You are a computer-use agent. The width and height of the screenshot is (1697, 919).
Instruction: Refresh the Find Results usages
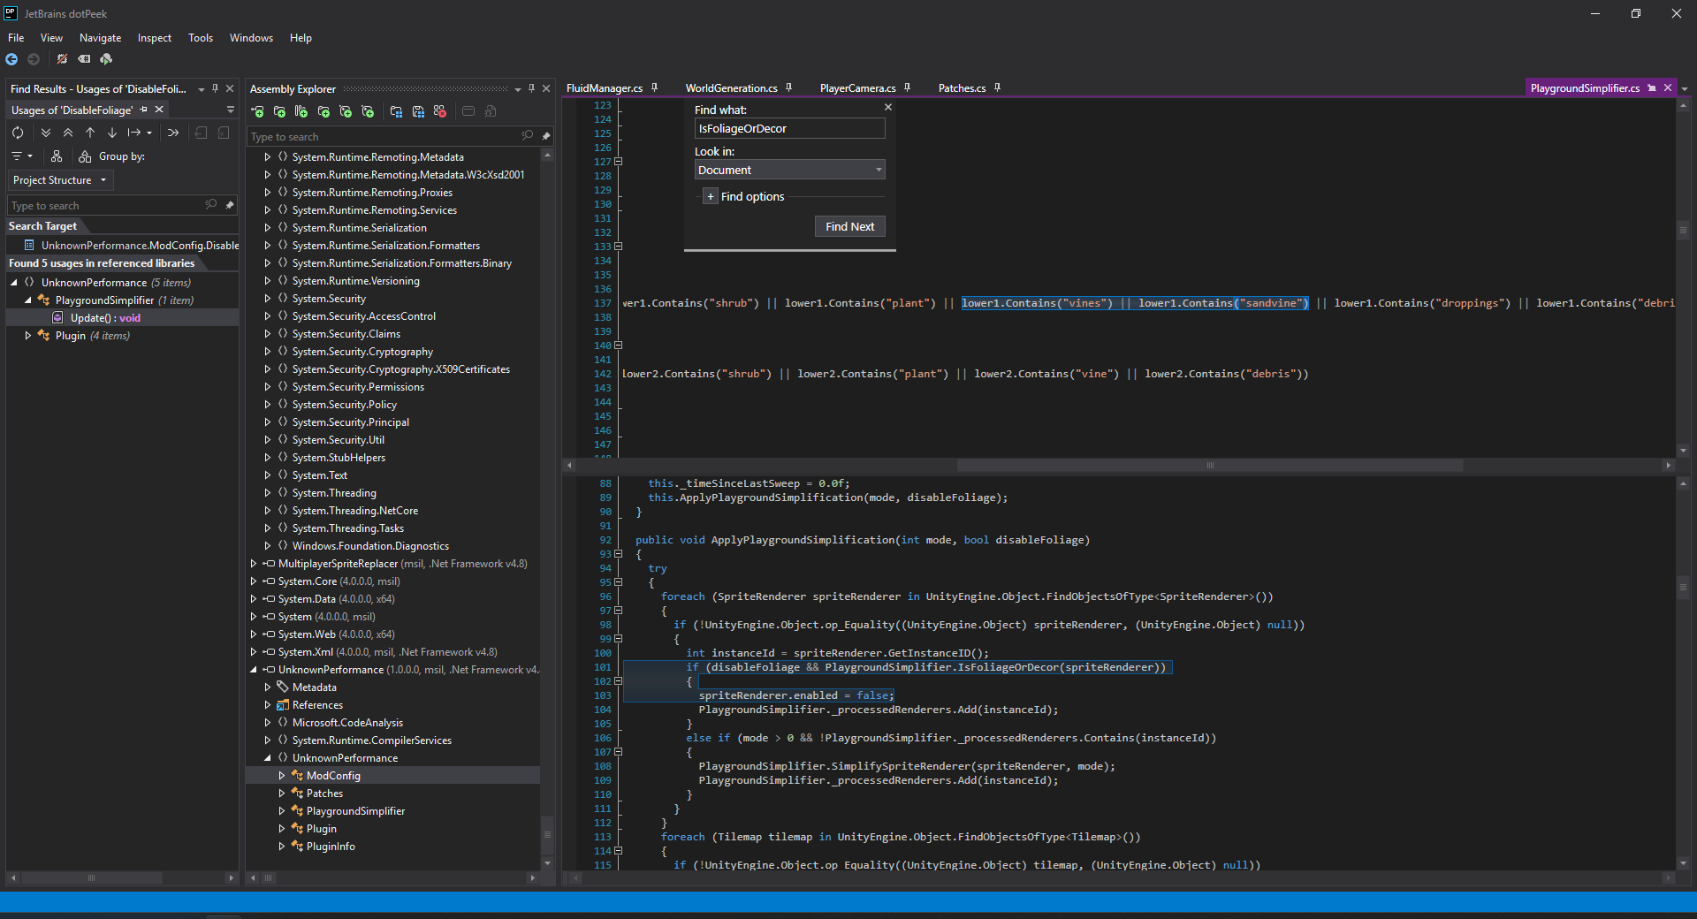[x=18, y=133]
